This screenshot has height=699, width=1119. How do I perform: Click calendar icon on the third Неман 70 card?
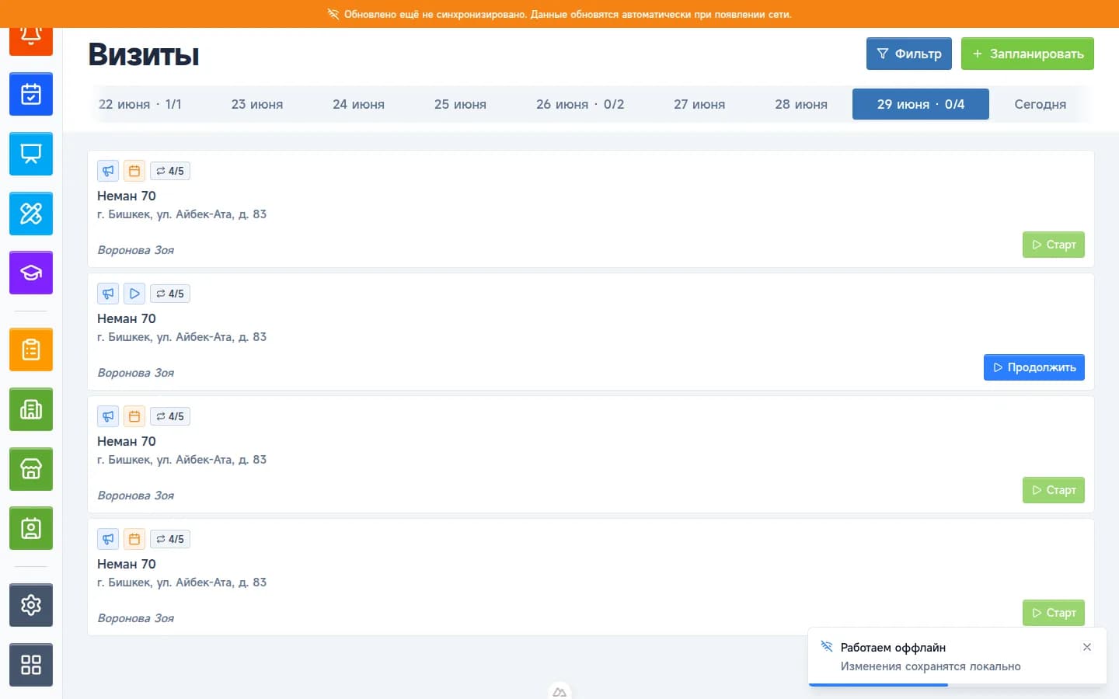[134, 416]
